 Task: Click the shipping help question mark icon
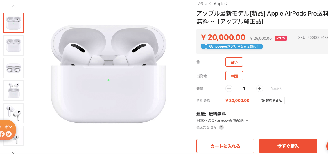[x=221, y=127]
